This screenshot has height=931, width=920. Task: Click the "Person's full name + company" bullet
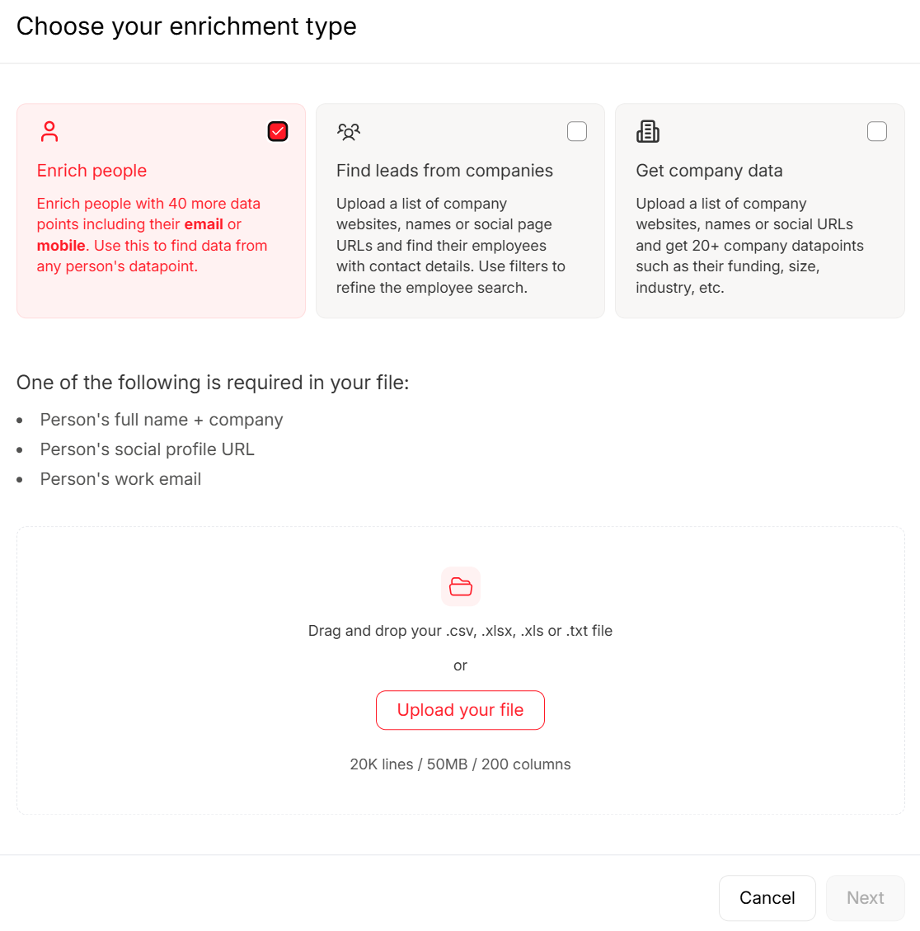coord(162,420)
